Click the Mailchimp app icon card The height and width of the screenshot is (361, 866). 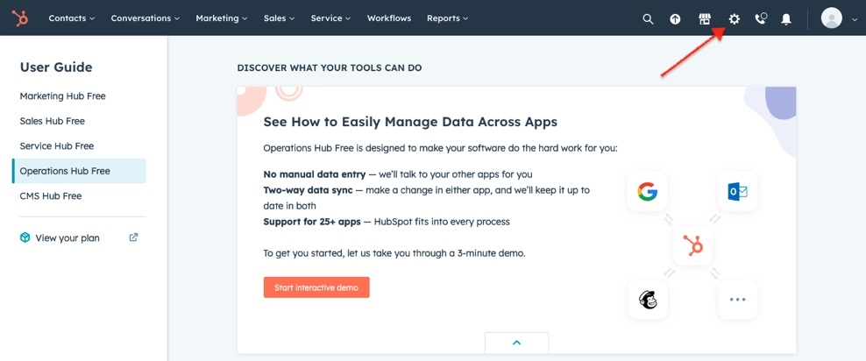click(647, 299)
